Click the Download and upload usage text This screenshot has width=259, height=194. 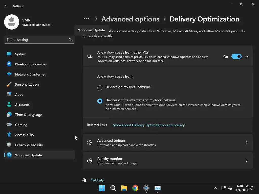pos(117,163)
